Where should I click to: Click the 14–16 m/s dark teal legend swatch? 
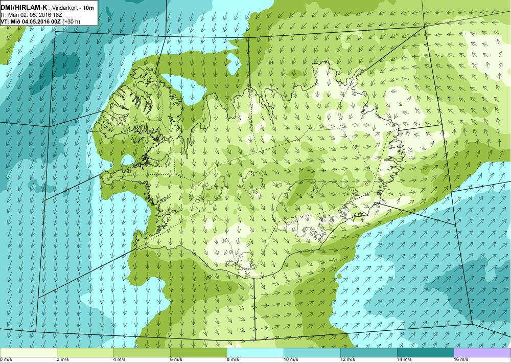point(425,353)
